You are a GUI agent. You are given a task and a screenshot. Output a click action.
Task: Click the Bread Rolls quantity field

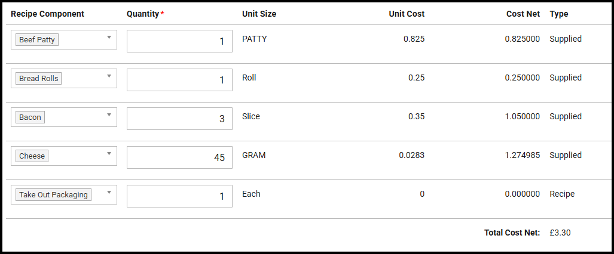(179, 80)
